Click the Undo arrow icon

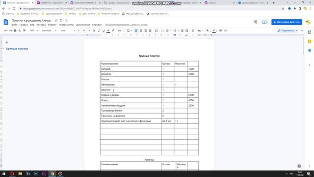click(6, 30)
